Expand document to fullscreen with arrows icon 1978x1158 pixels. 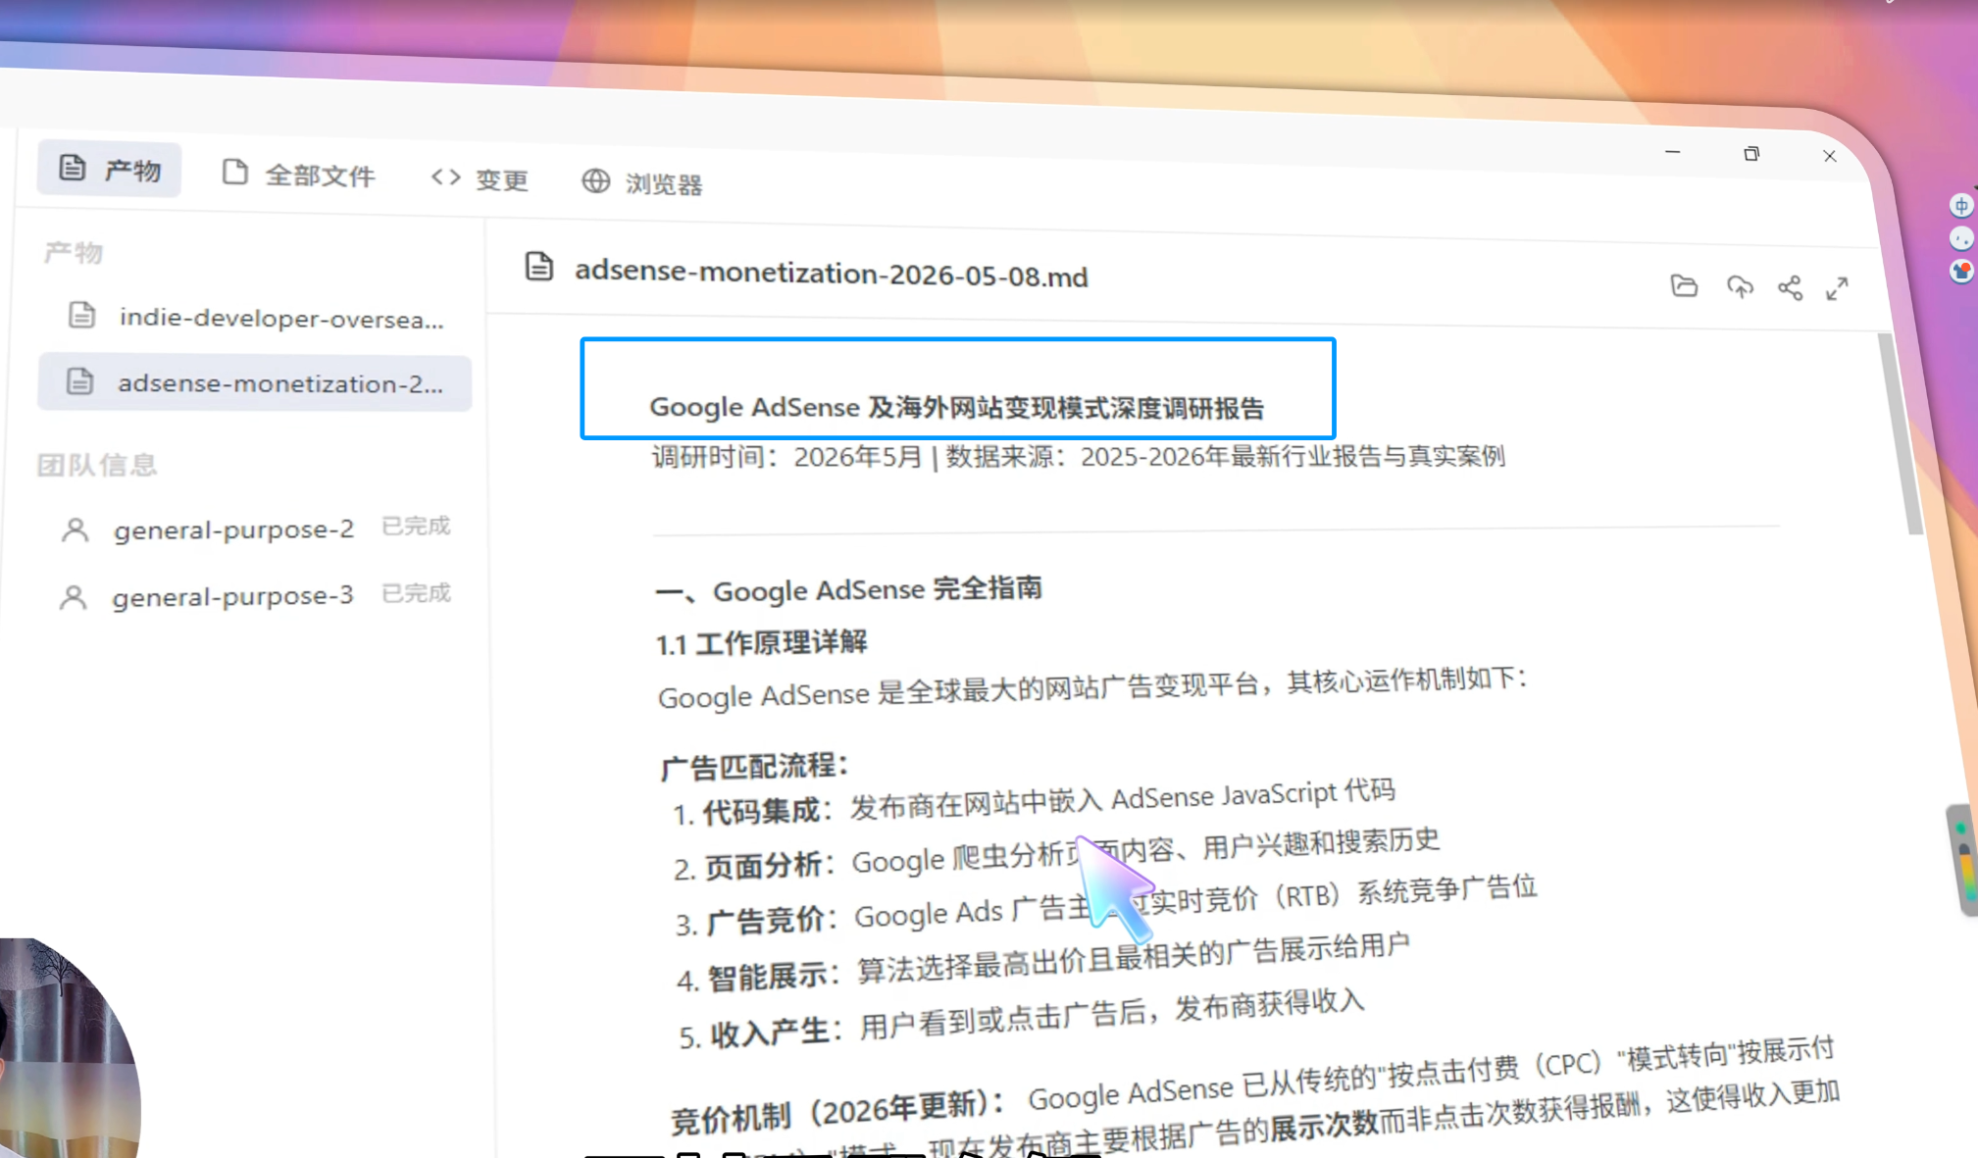pyautogui.click(x=1837, y=288)
